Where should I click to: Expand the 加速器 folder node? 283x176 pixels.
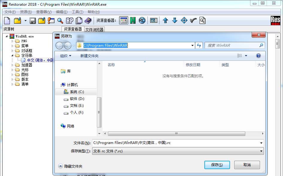[x=12, y=65]
